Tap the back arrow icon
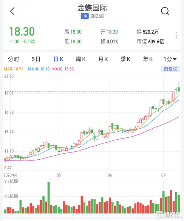This screenshot has width=184, height=221. point(12,11)
